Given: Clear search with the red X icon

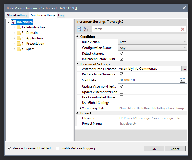Looking at the screenshot, I should point(183,29).
